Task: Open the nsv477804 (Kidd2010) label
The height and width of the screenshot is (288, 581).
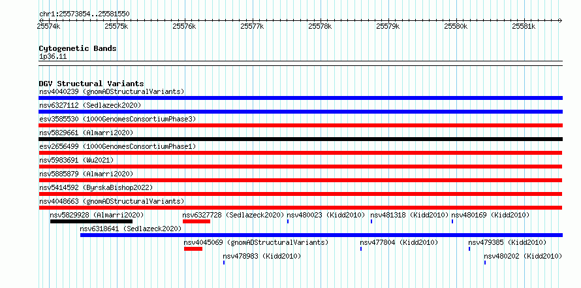Action: pos(399,242)
